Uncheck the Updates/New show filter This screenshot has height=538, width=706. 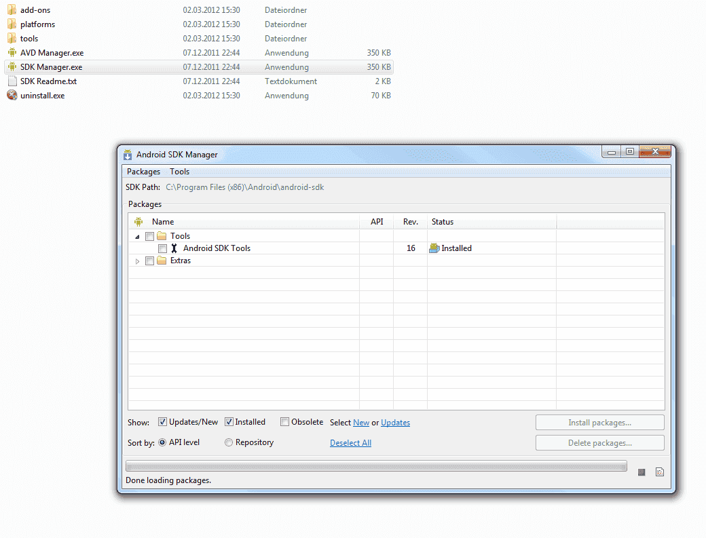pos(162,422)
